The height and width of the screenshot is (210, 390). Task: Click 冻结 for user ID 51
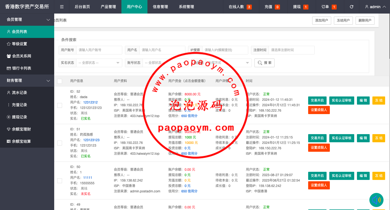[379, 138]
